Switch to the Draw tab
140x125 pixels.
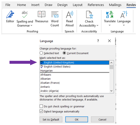[48, 5]
